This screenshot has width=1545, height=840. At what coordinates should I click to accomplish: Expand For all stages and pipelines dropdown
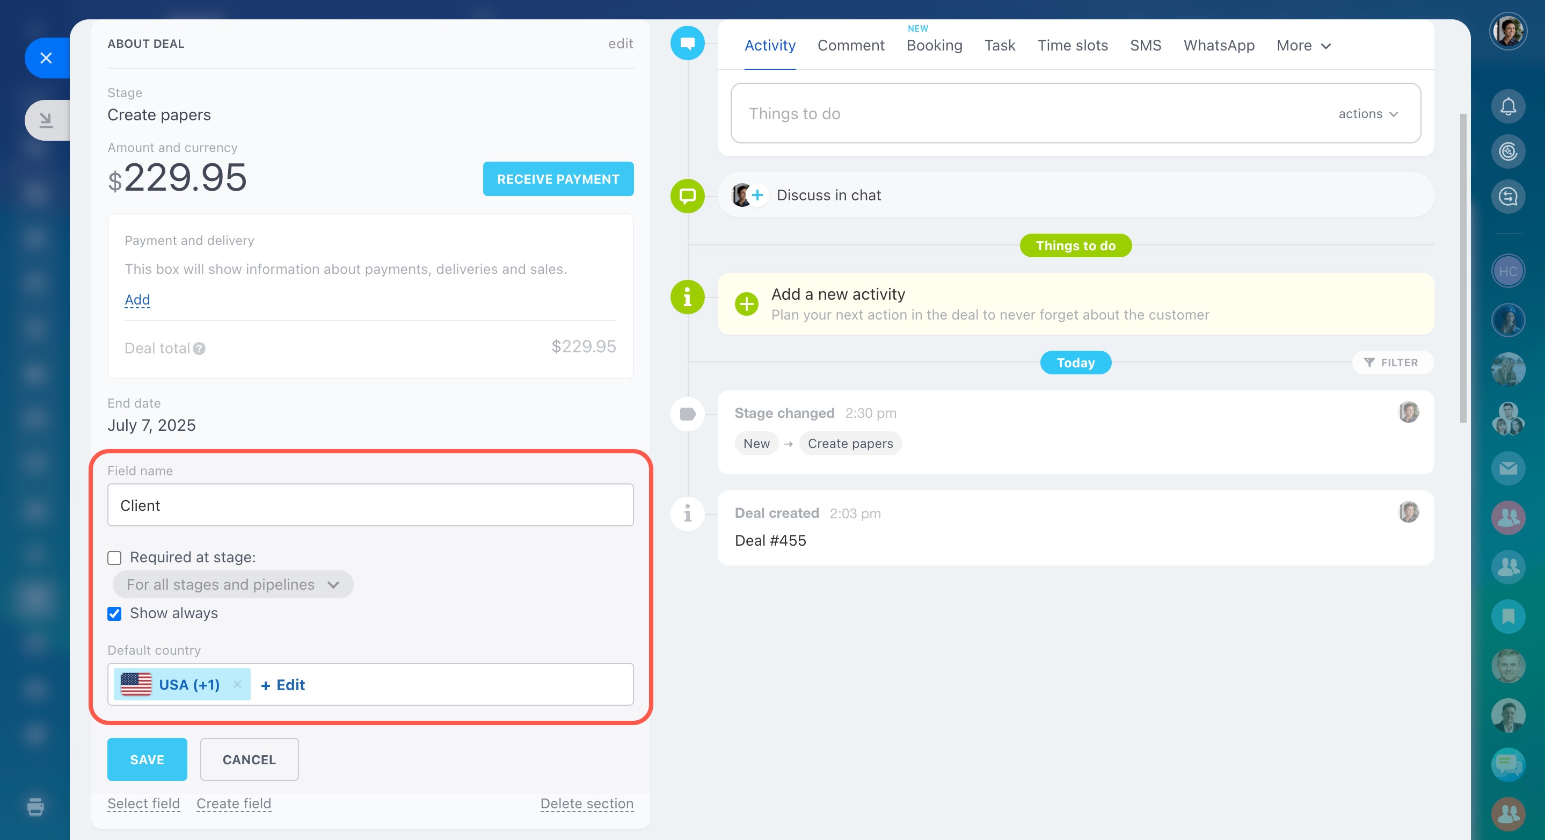click(232, 584)
